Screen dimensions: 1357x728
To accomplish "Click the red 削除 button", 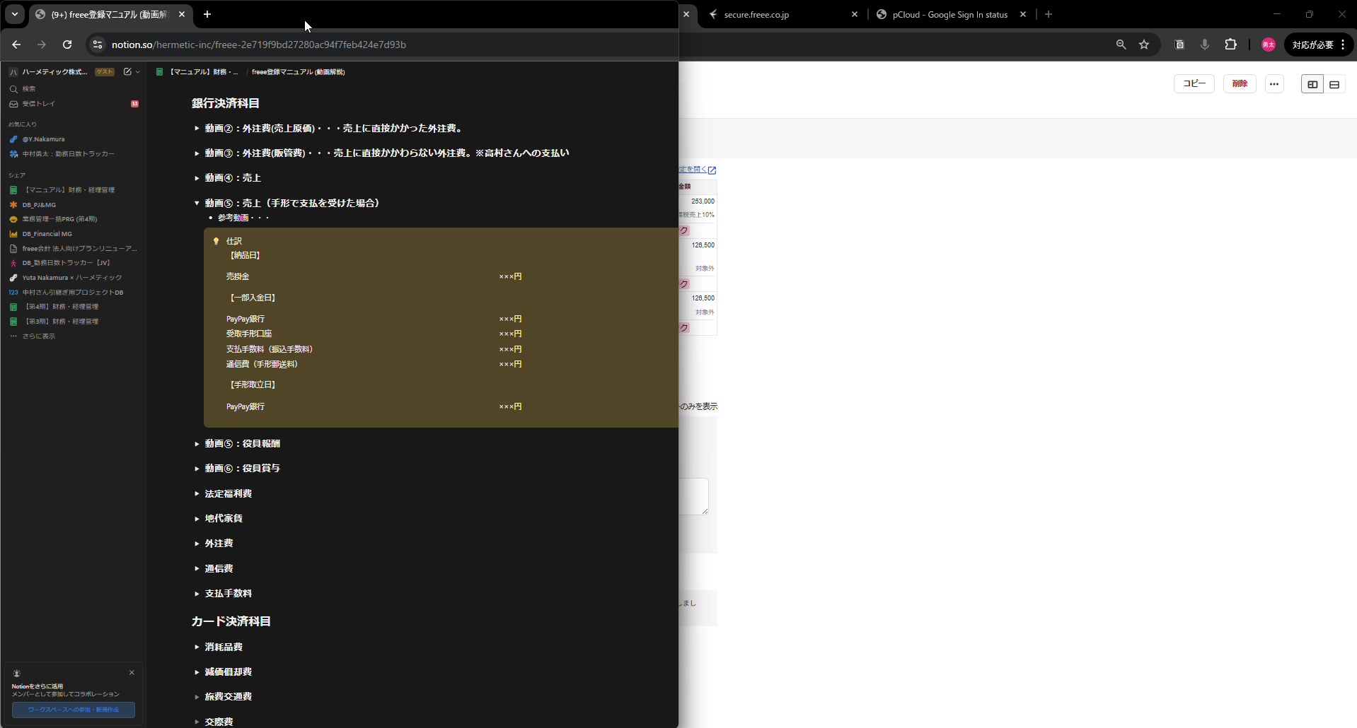I will (1240, 83).
